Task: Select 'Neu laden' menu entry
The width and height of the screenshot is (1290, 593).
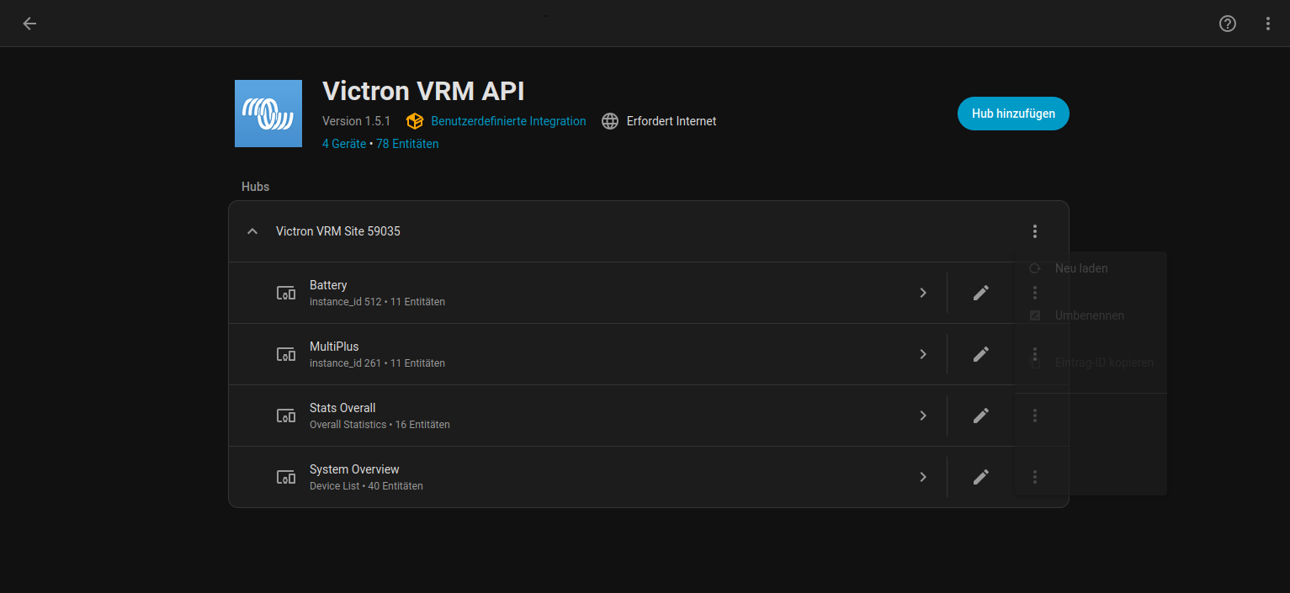Action: pos(1081,268)
